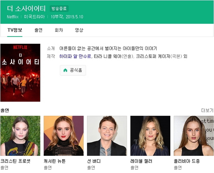Click the 션 버디 name link
214x173 pixels.
point(94,161)
